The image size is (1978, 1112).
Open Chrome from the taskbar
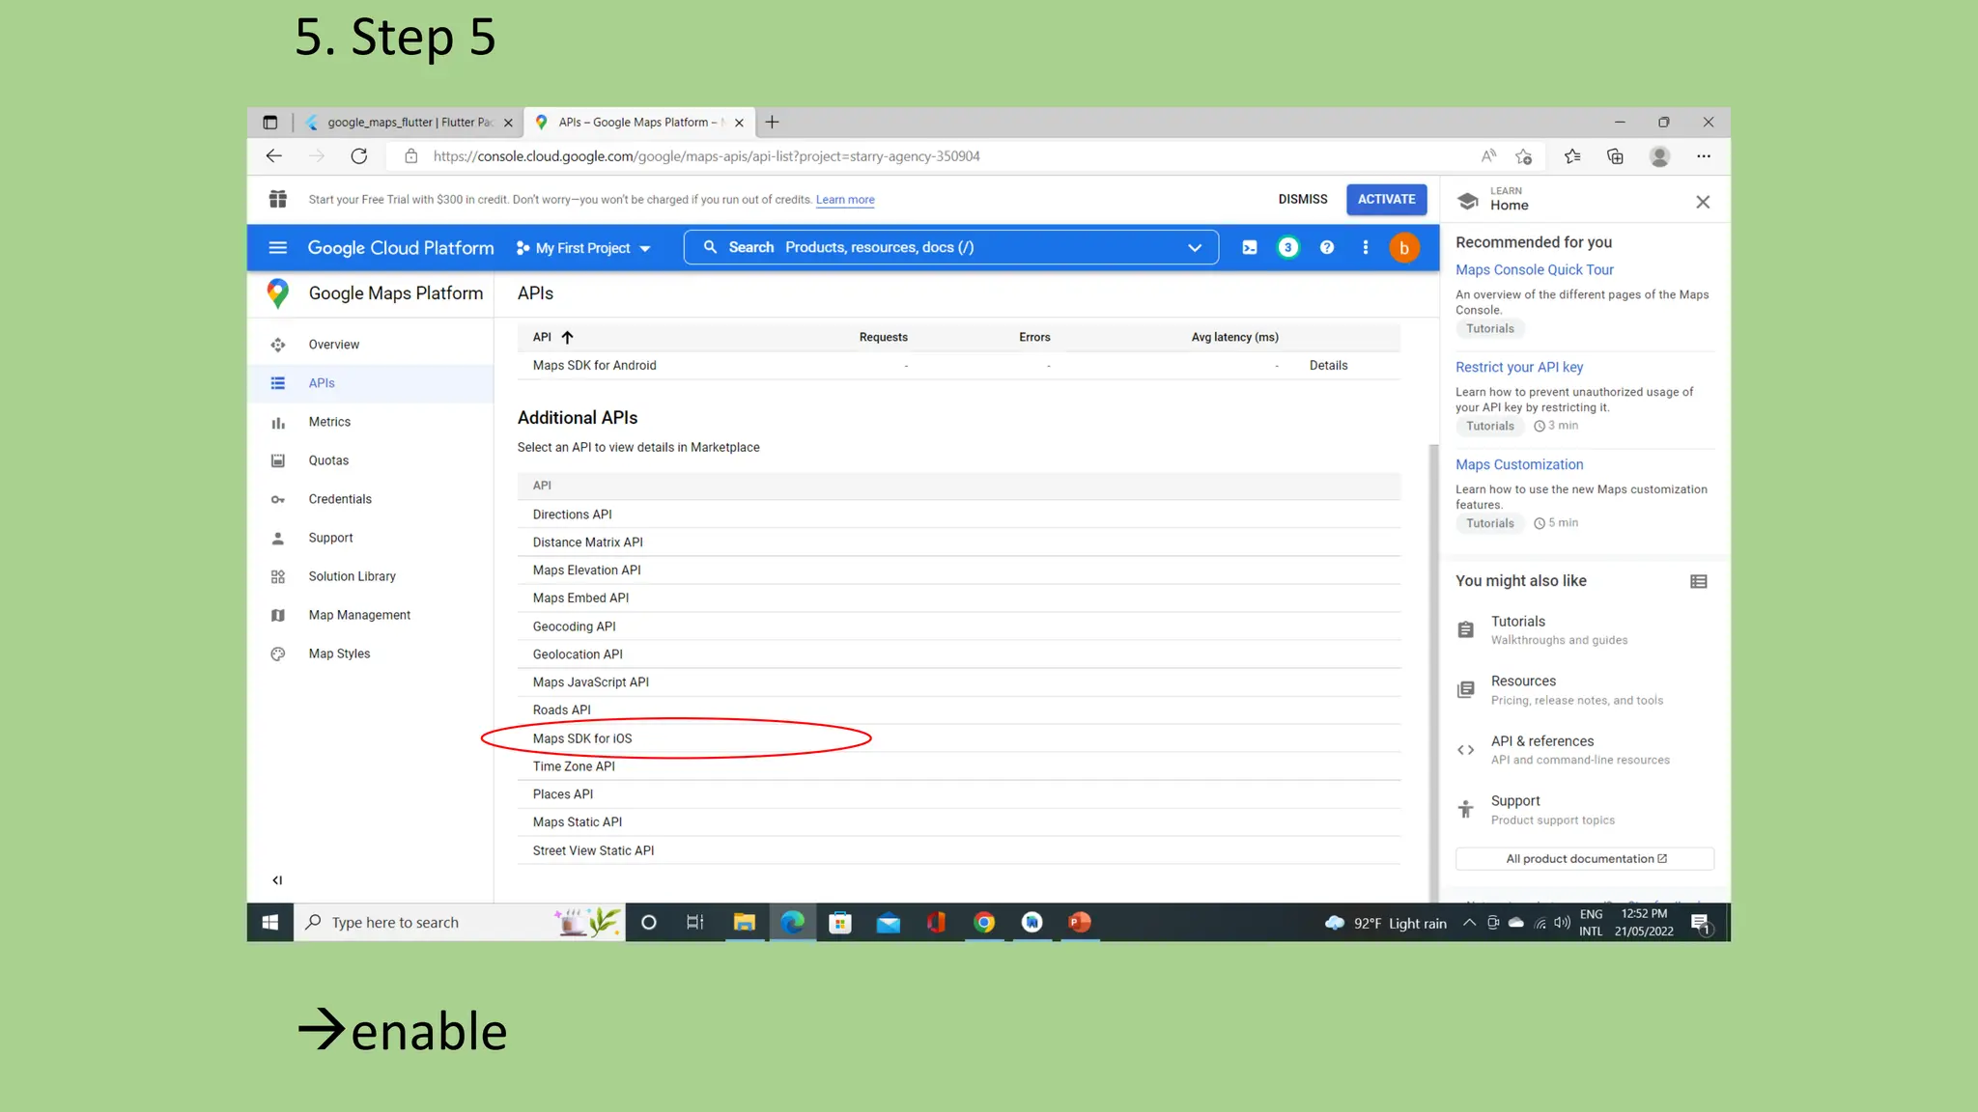click(x=984, y=923)
